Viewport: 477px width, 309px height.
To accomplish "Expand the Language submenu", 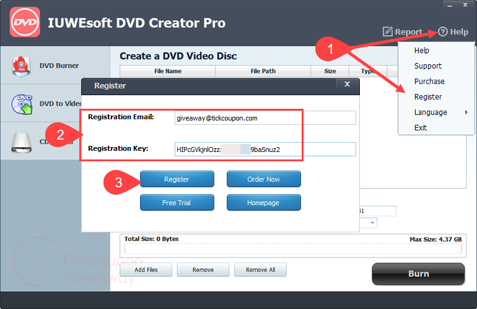I will tap(436, 112).
